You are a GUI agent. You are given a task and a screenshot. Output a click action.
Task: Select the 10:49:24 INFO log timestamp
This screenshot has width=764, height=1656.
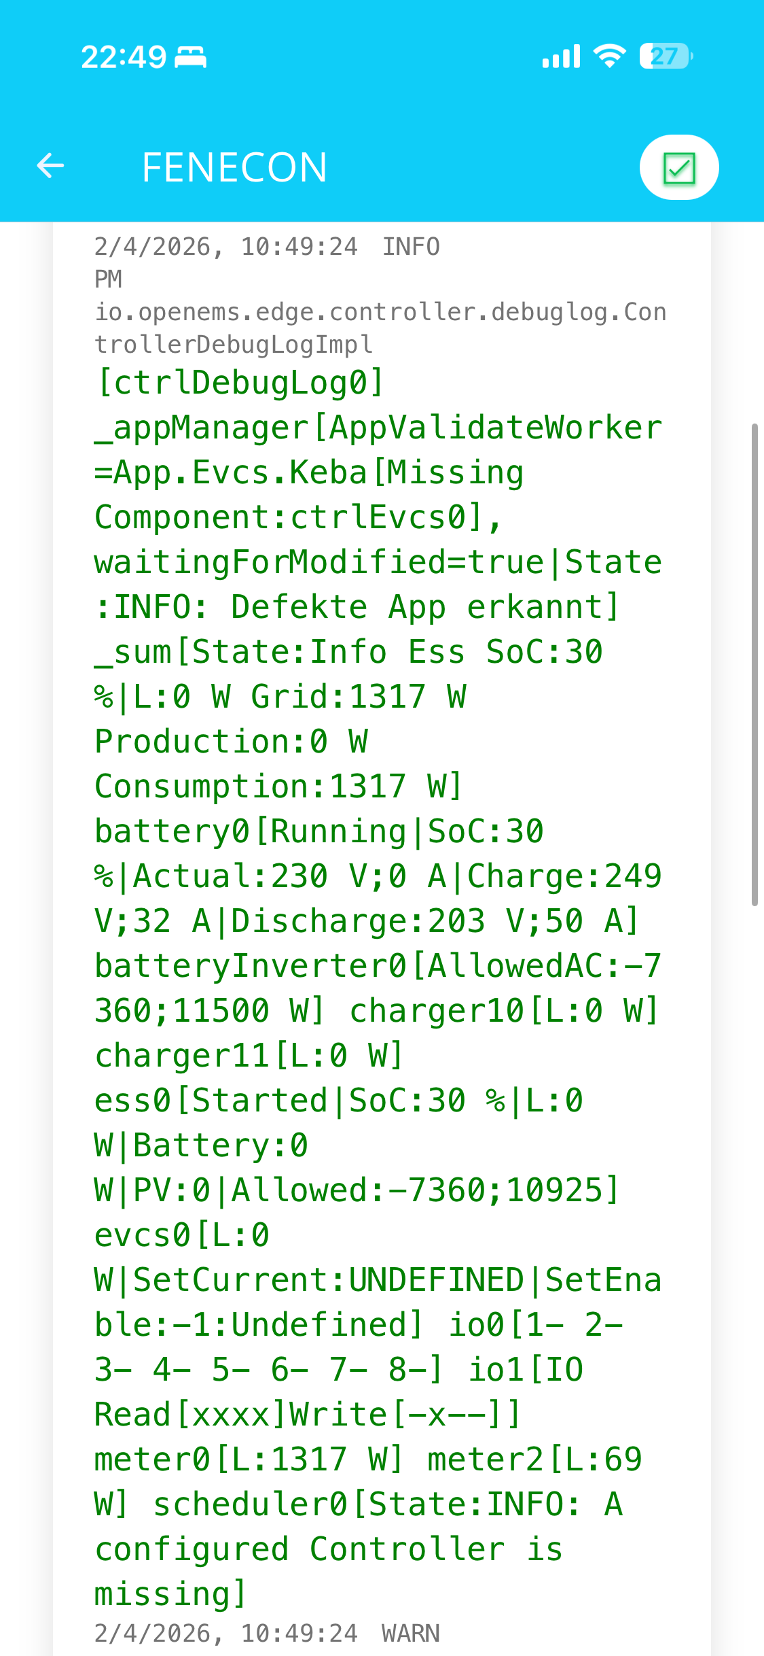click(x=267, y=247)
